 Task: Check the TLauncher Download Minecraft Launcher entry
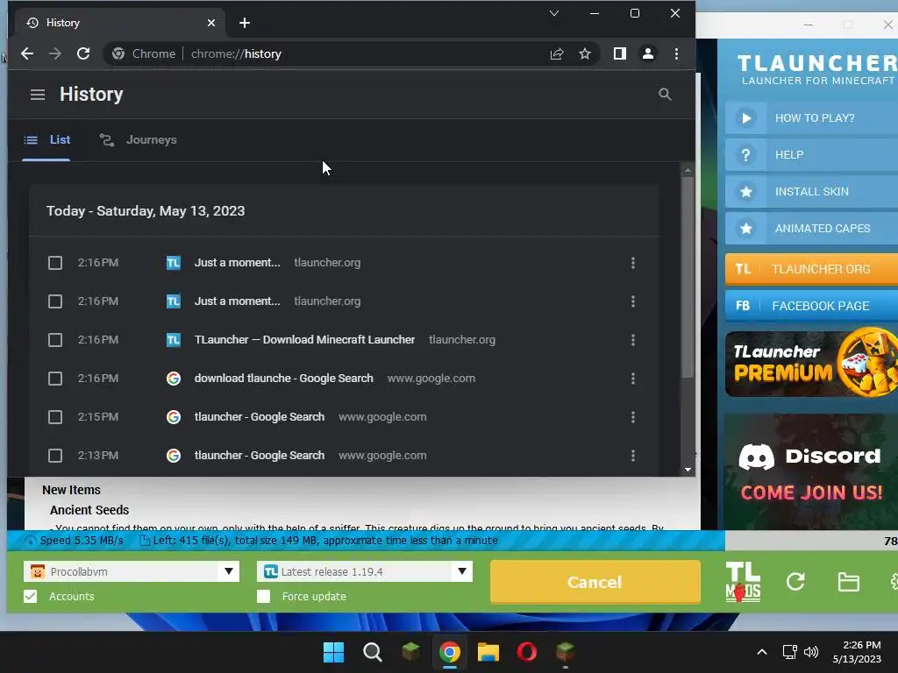click(55, 340)
